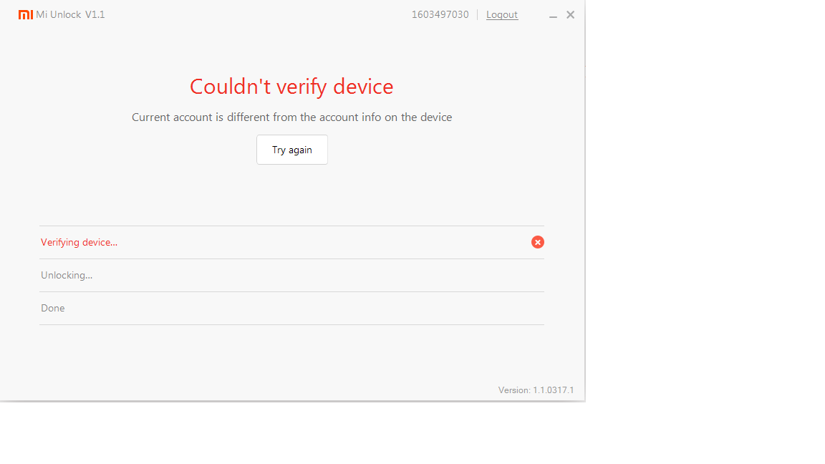Click the Try again button
The height and width of the screenshot is (464, 825).
point(292,150)
